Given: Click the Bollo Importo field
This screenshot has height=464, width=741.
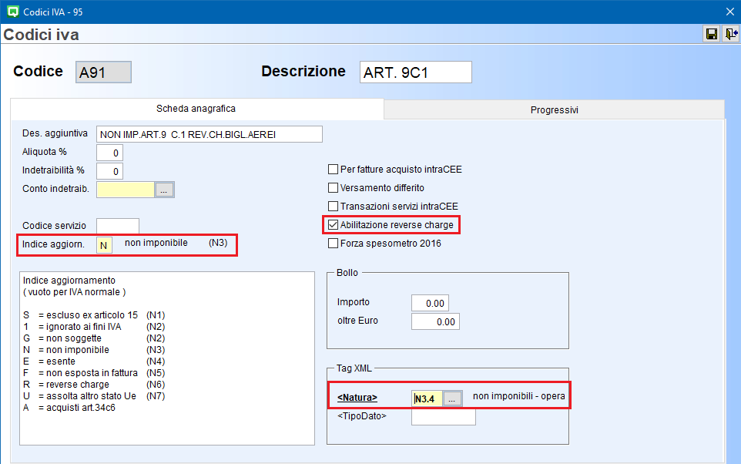Looking at the screenshot, I should tap(430, 303).
